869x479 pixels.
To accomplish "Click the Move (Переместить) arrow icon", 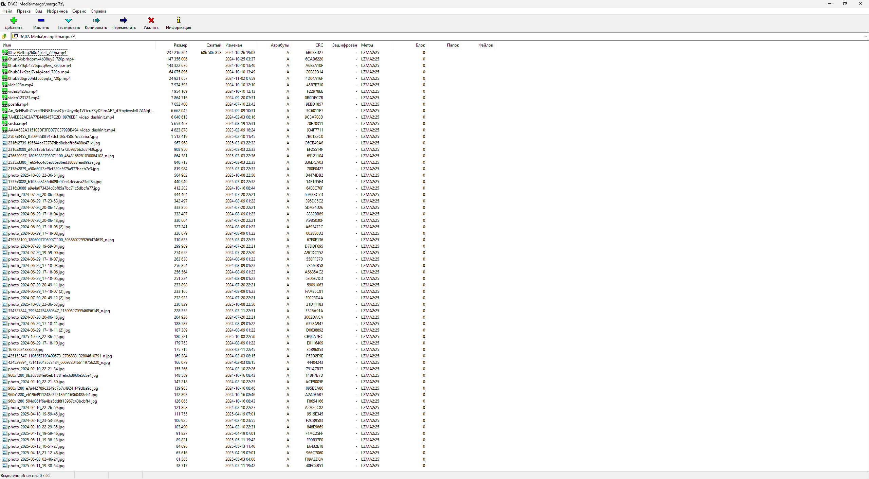I will click(124, 20).
